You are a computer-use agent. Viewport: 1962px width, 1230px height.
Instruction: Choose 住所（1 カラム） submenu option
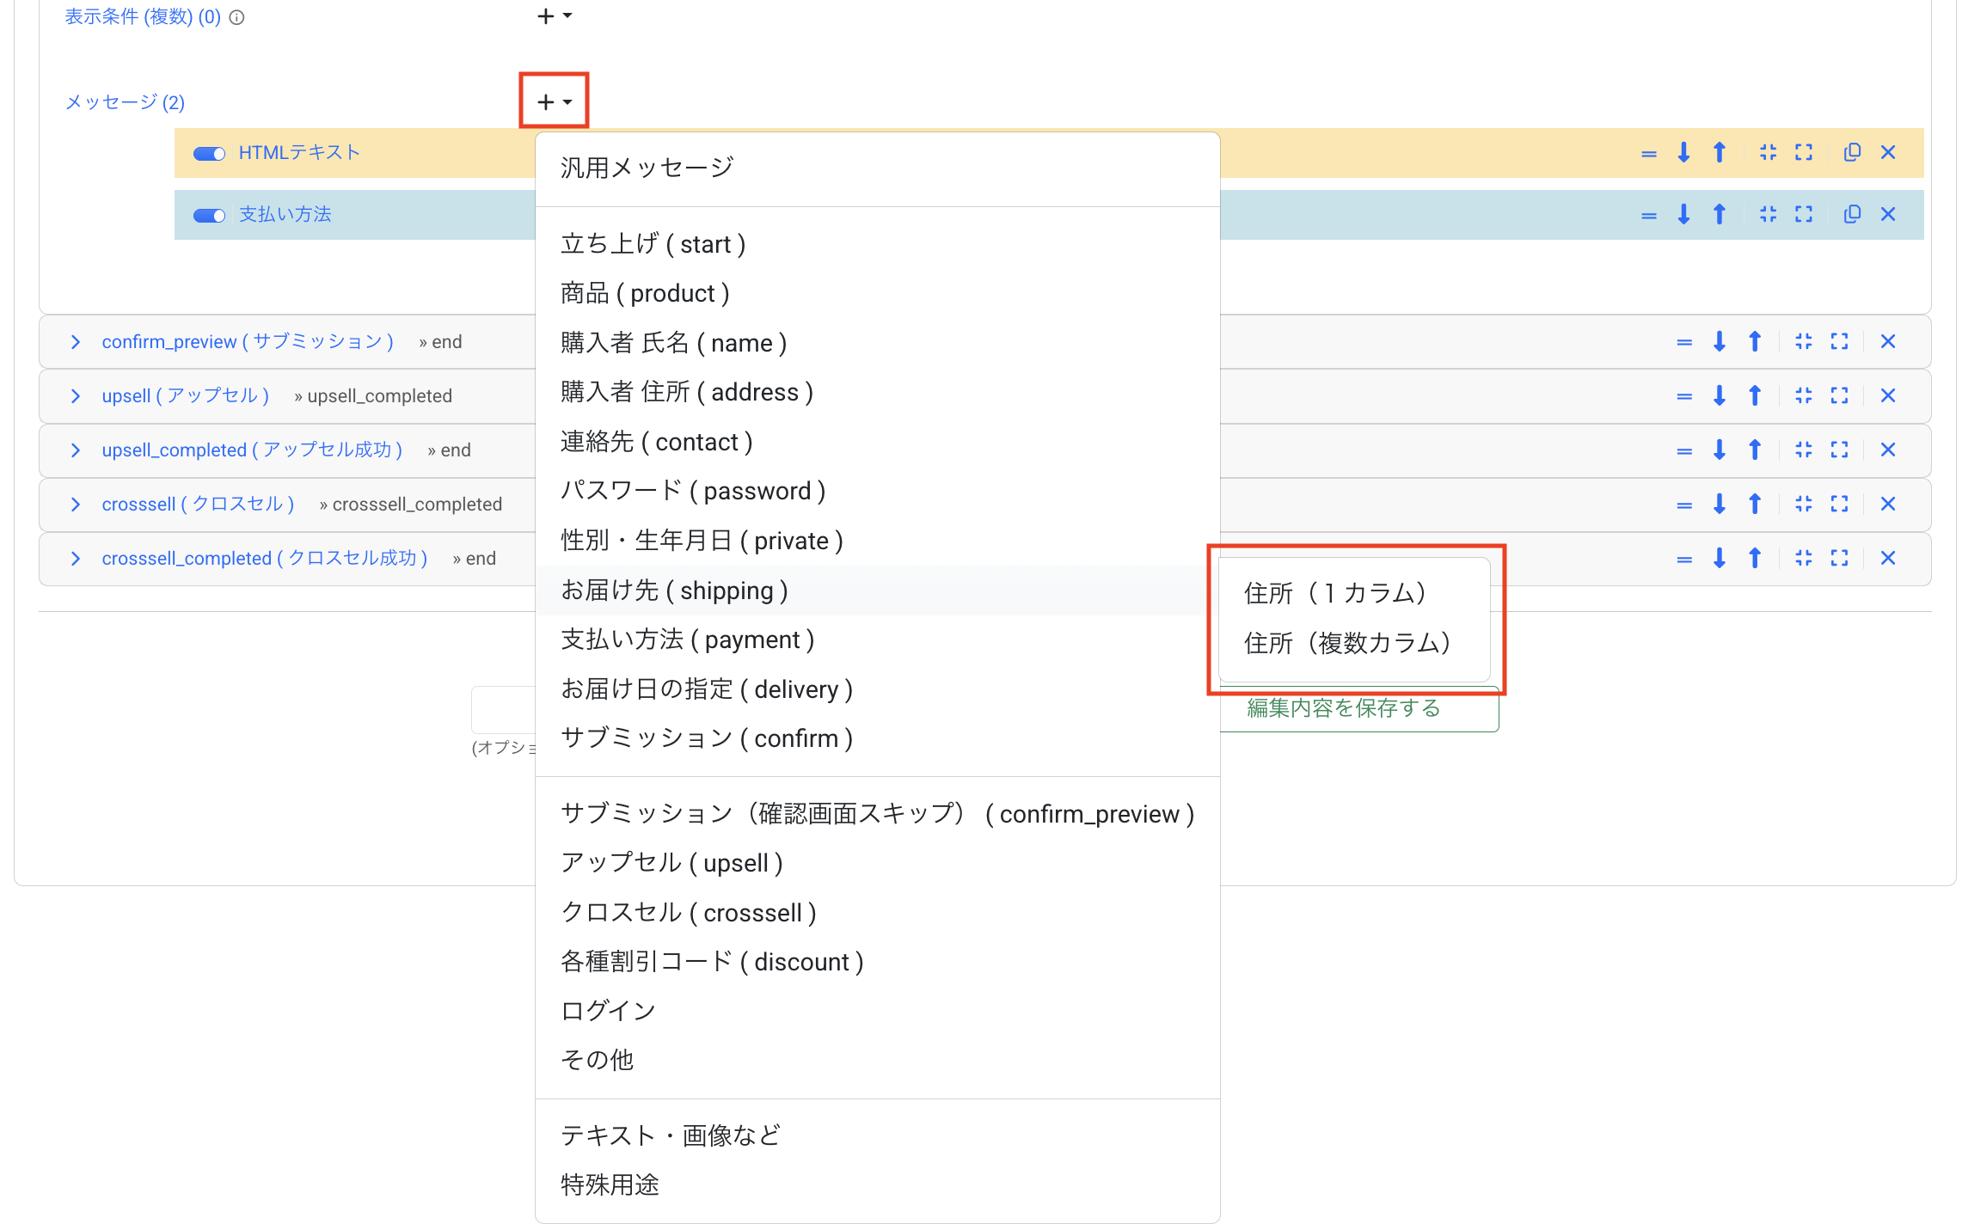pos(1354,593)
